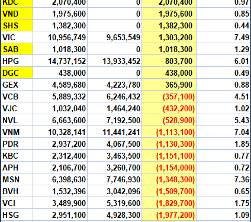Screen dimensions: 251x222
Task: Select the 6.01 value cell
Action: pos(224,61)
